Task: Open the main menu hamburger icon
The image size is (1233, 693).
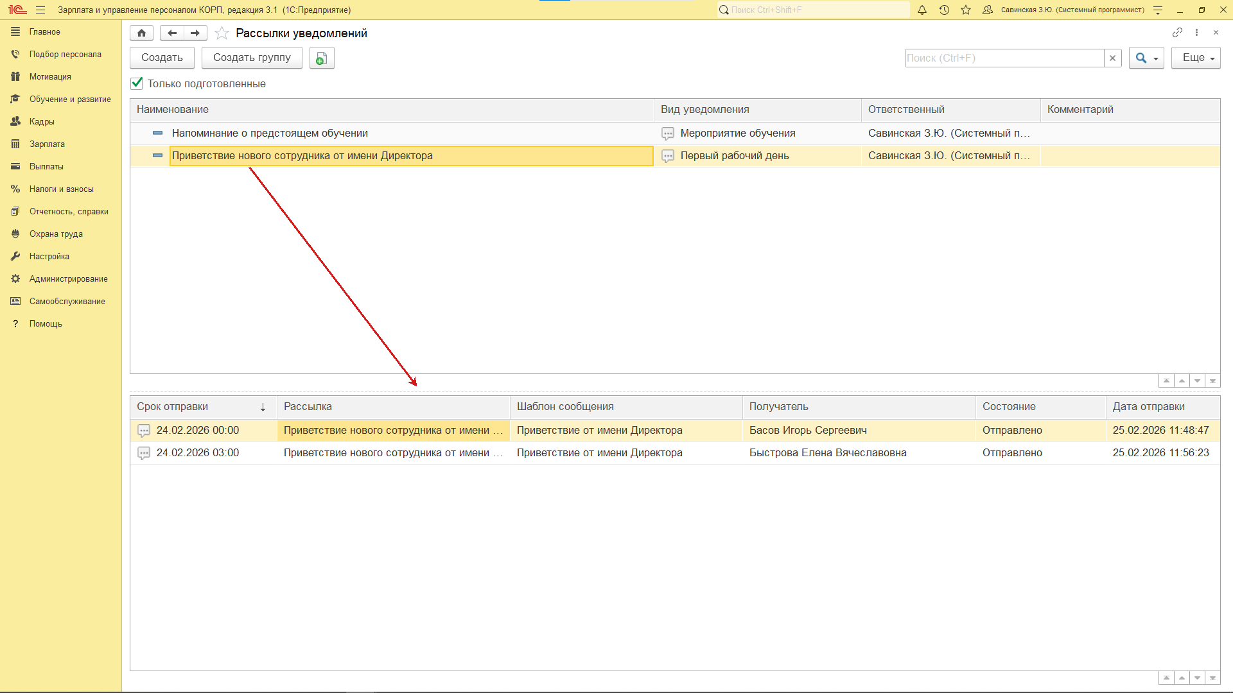Action: coord(40,10)
